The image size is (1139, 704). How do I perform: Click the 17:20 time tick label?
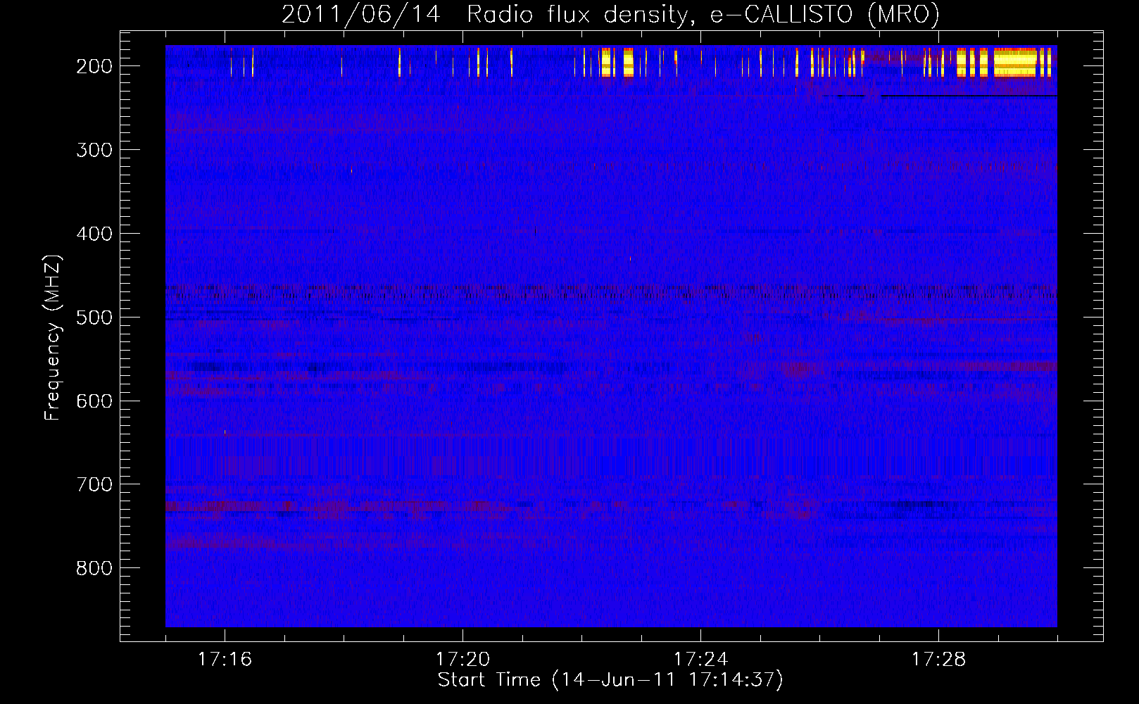point(462,660)
